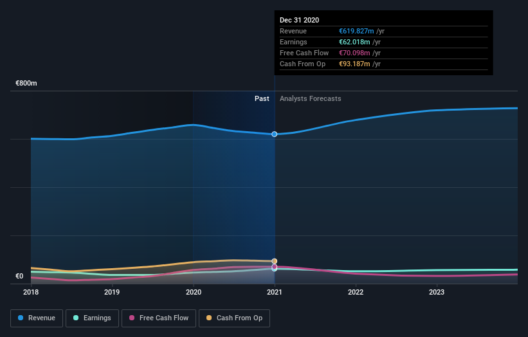The width and height of the screenshot is (528, 337).
Task: Click the orange Cash From Op legend dot
Action: (209, 318)
